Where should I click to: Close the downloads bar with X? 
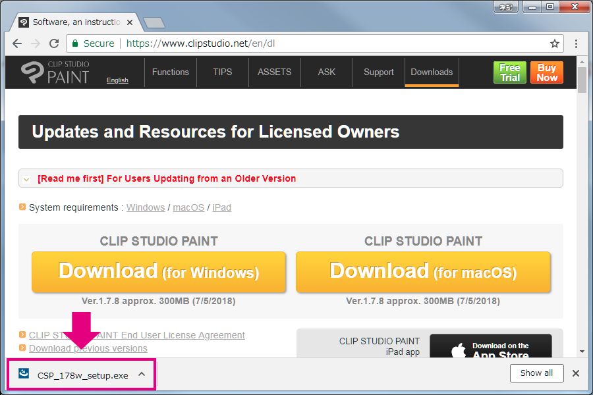pyautogui.click(x=575, y=373)
